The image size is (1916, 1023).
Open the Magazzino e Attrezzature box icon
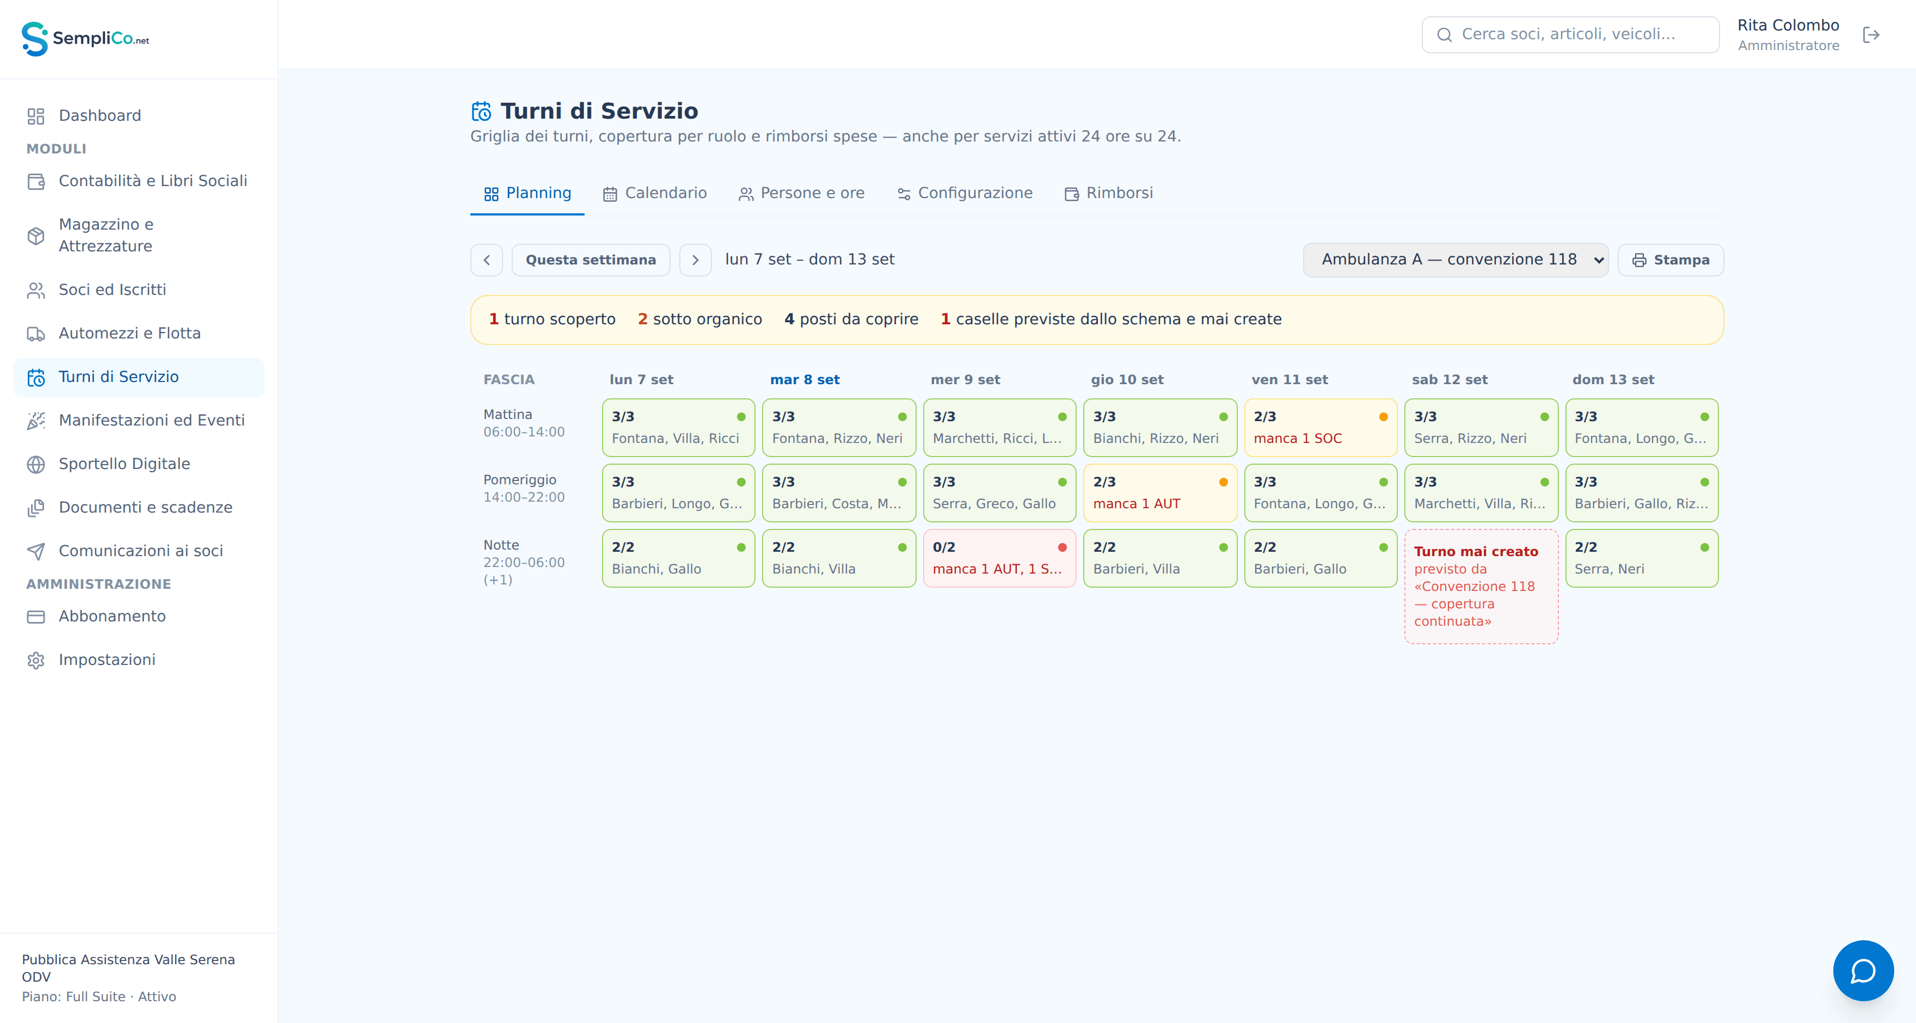coord(36,236)
